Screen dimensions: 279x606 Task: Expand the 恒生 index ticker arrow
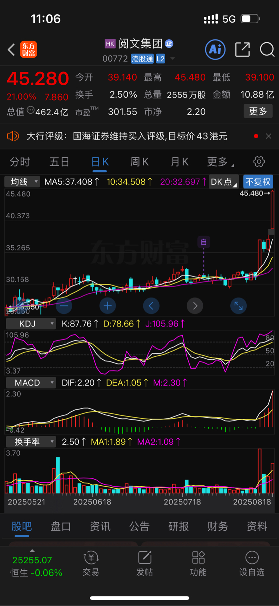click(x=32, y=551)
